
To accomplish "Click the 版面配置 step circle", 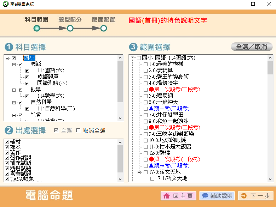I will pyautogui.click(x=103, y=28).
